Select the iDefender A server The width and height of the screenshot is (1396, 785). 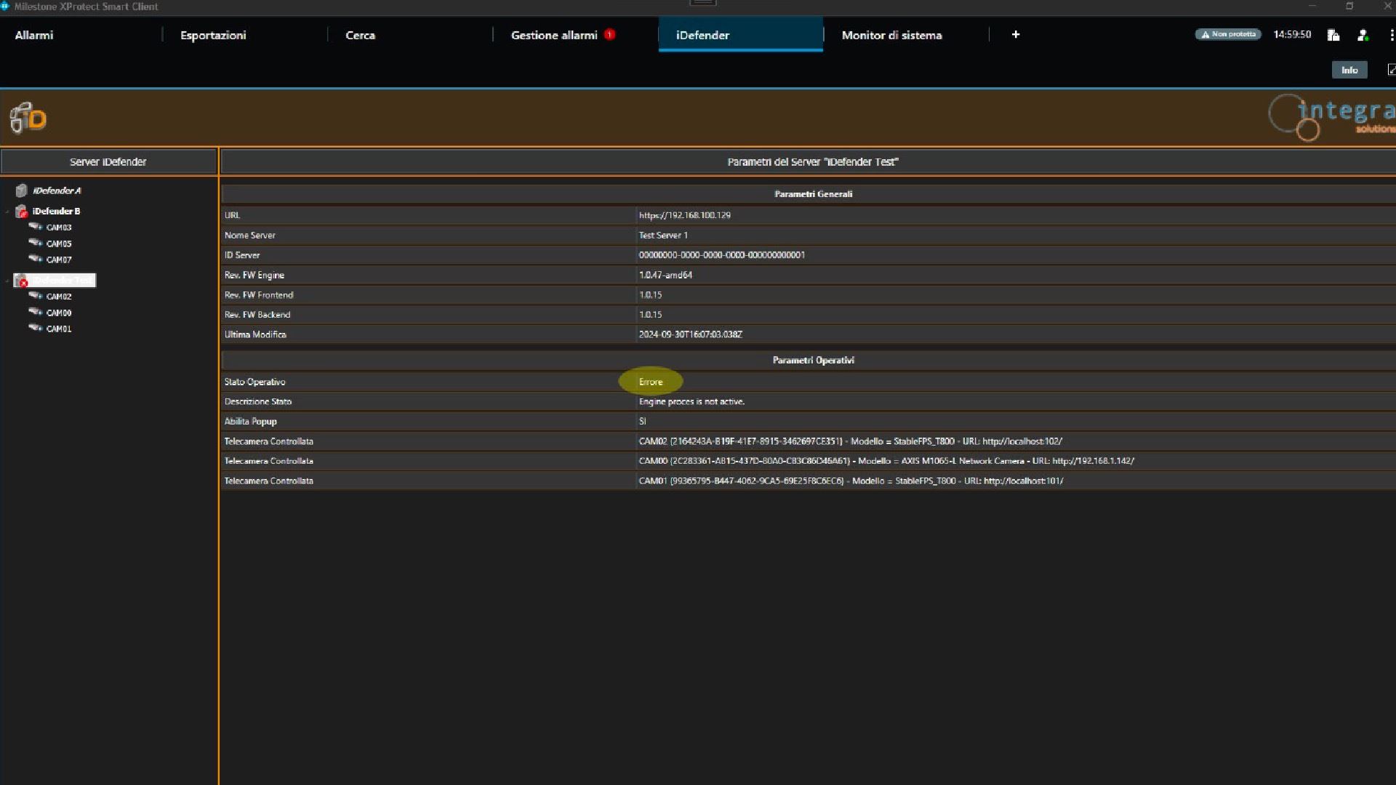[57, 190]
